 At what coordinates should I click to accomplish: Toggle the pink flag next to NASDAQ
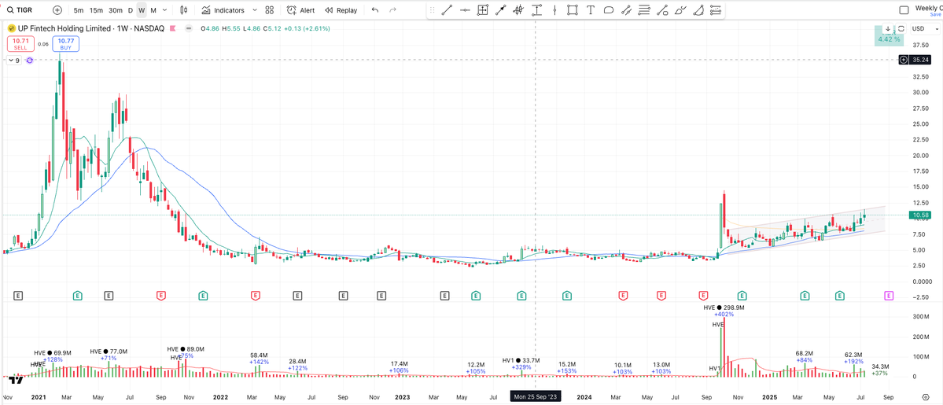tap(172, 28)
